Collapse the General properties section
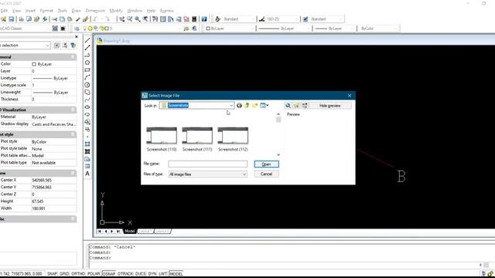Viewport: 495px width, 278px height. click(x=73, y=57)
